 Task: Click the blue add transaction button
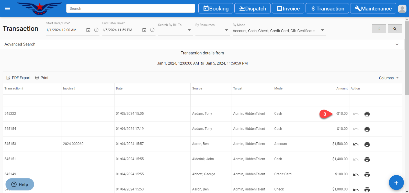coord(396,183)
